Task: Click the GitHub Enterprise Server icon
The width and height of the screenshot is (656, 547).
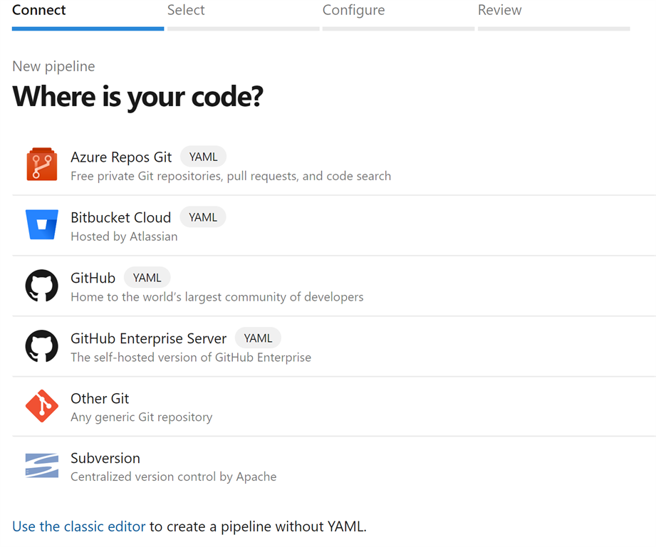Action: 41,345
